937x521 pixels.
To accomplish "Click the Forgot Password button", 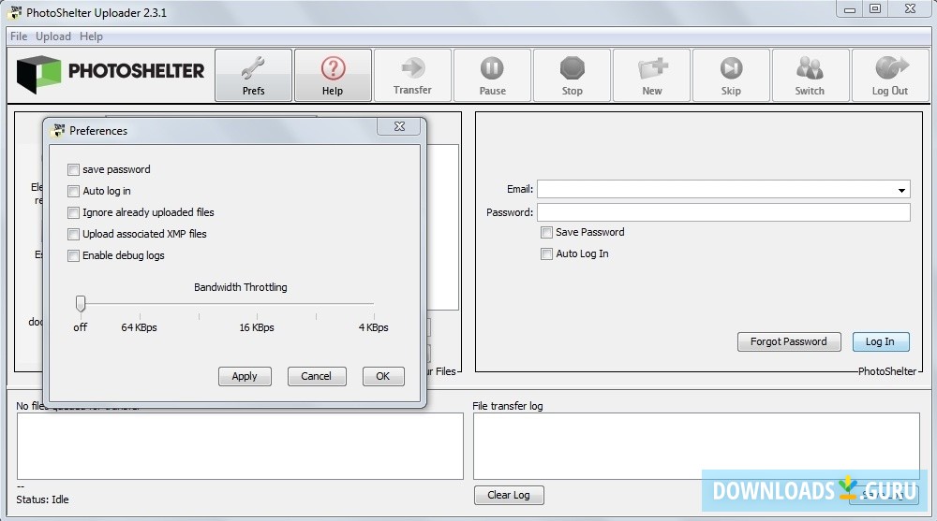I will [789, 341].
